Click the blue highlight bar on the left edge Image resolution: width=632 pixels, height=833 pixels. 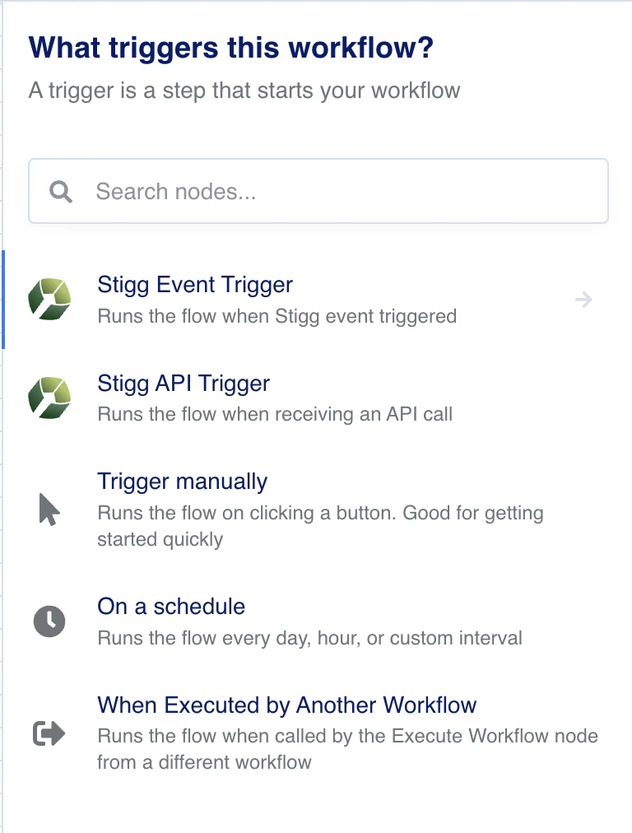pos(2,300)
